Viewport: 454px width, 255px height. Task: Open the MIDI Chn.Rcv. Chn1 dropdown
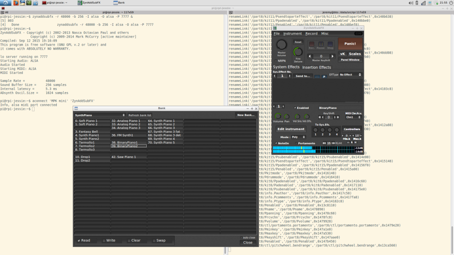pyautogui.click(x=353, y=117)
